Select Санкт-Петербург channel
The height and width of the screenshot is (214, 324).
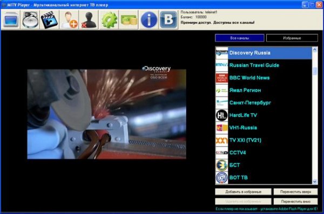point(264,103)
